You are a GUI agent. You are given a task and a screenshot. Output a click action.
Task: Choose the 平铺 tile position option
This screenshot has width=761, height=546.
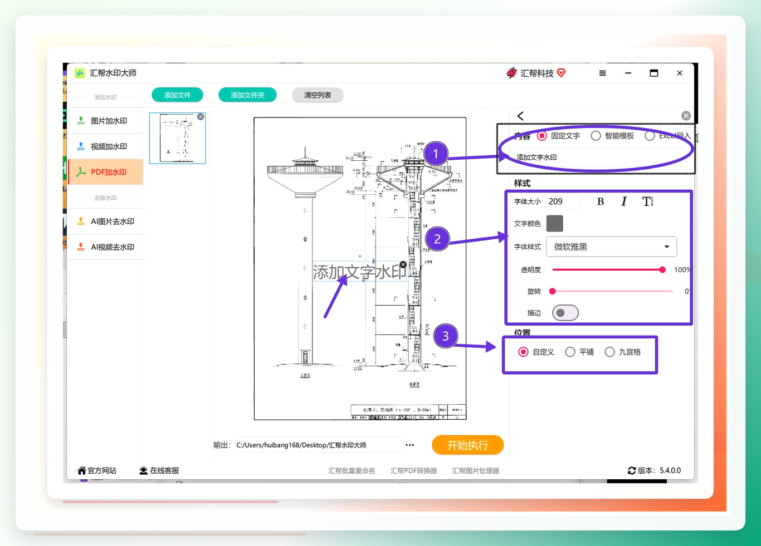click(570, 352)
